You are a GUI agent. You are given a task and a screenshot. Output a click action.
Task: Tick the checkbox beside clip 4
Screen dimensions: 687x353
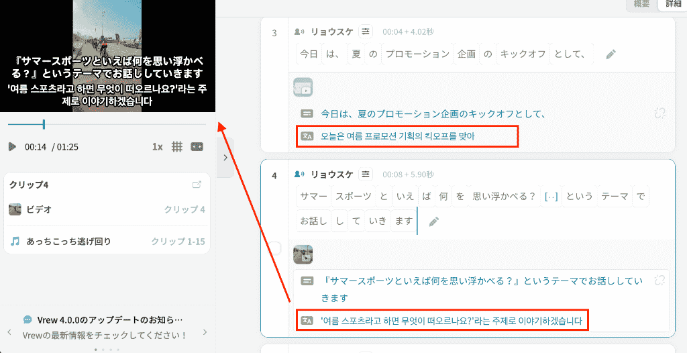(x=274, y=248)
